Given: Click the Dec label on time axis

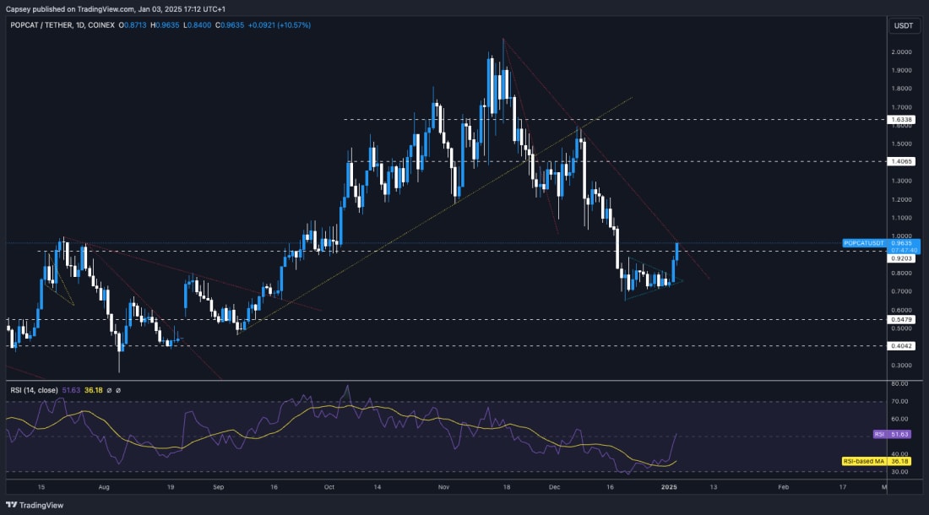Looking at the screenshot, I should [555, 487].
